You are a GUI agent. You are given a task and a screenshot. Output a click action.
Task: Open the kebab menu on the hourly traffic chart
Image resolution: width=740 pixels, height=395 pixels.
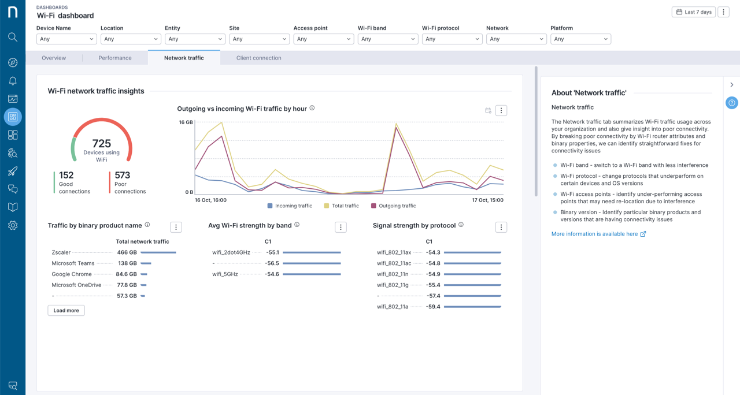(501, 110)
